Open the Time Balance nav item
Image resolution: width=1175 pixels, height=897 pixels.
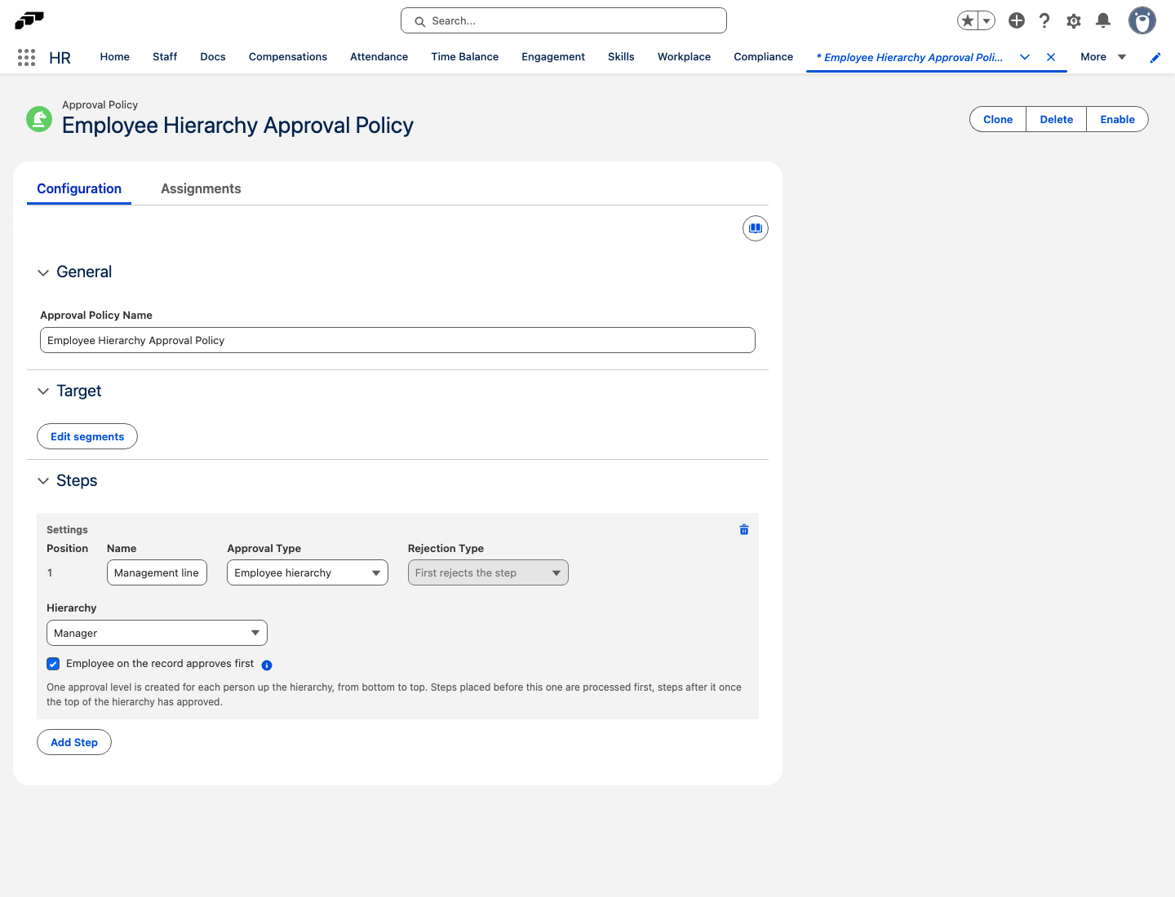(465, 57)
